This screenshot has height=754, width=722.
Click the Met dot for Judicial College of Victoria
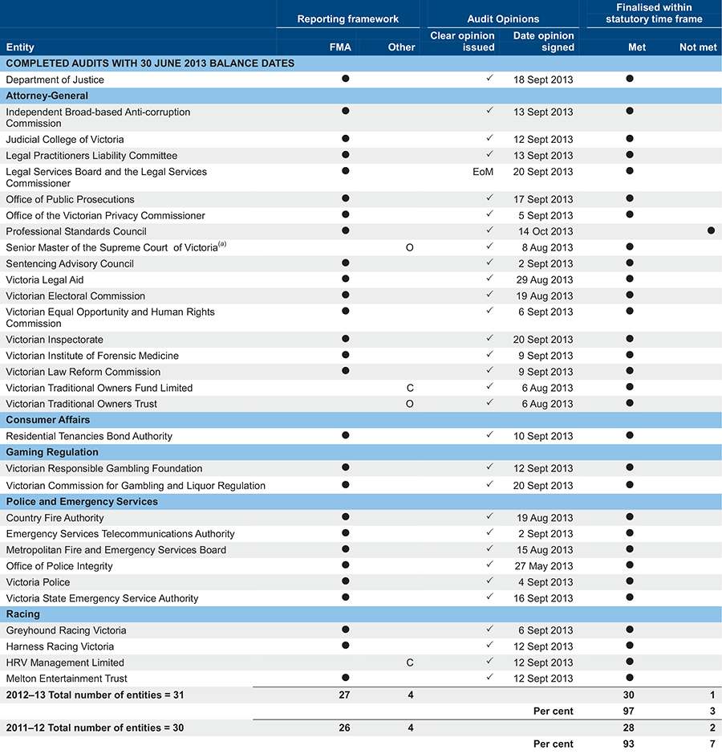click(x=629, y=138)
